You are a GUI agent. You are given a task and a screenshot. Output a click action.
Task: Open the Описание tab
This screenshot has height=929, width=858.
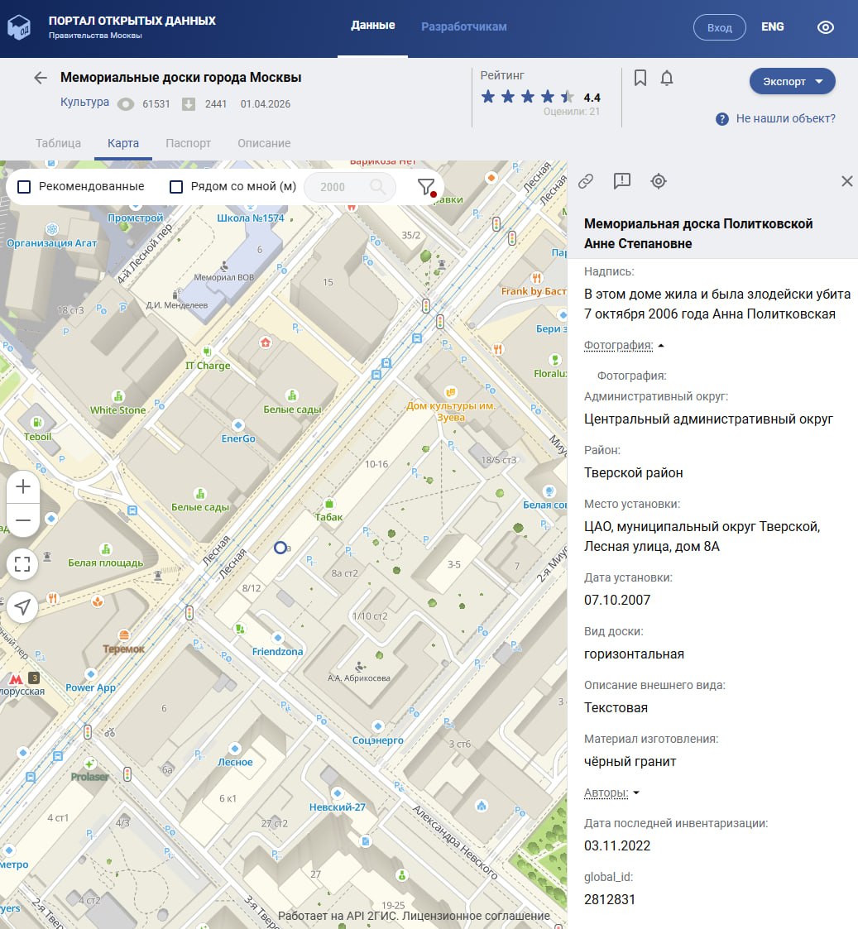coord(264,143)
